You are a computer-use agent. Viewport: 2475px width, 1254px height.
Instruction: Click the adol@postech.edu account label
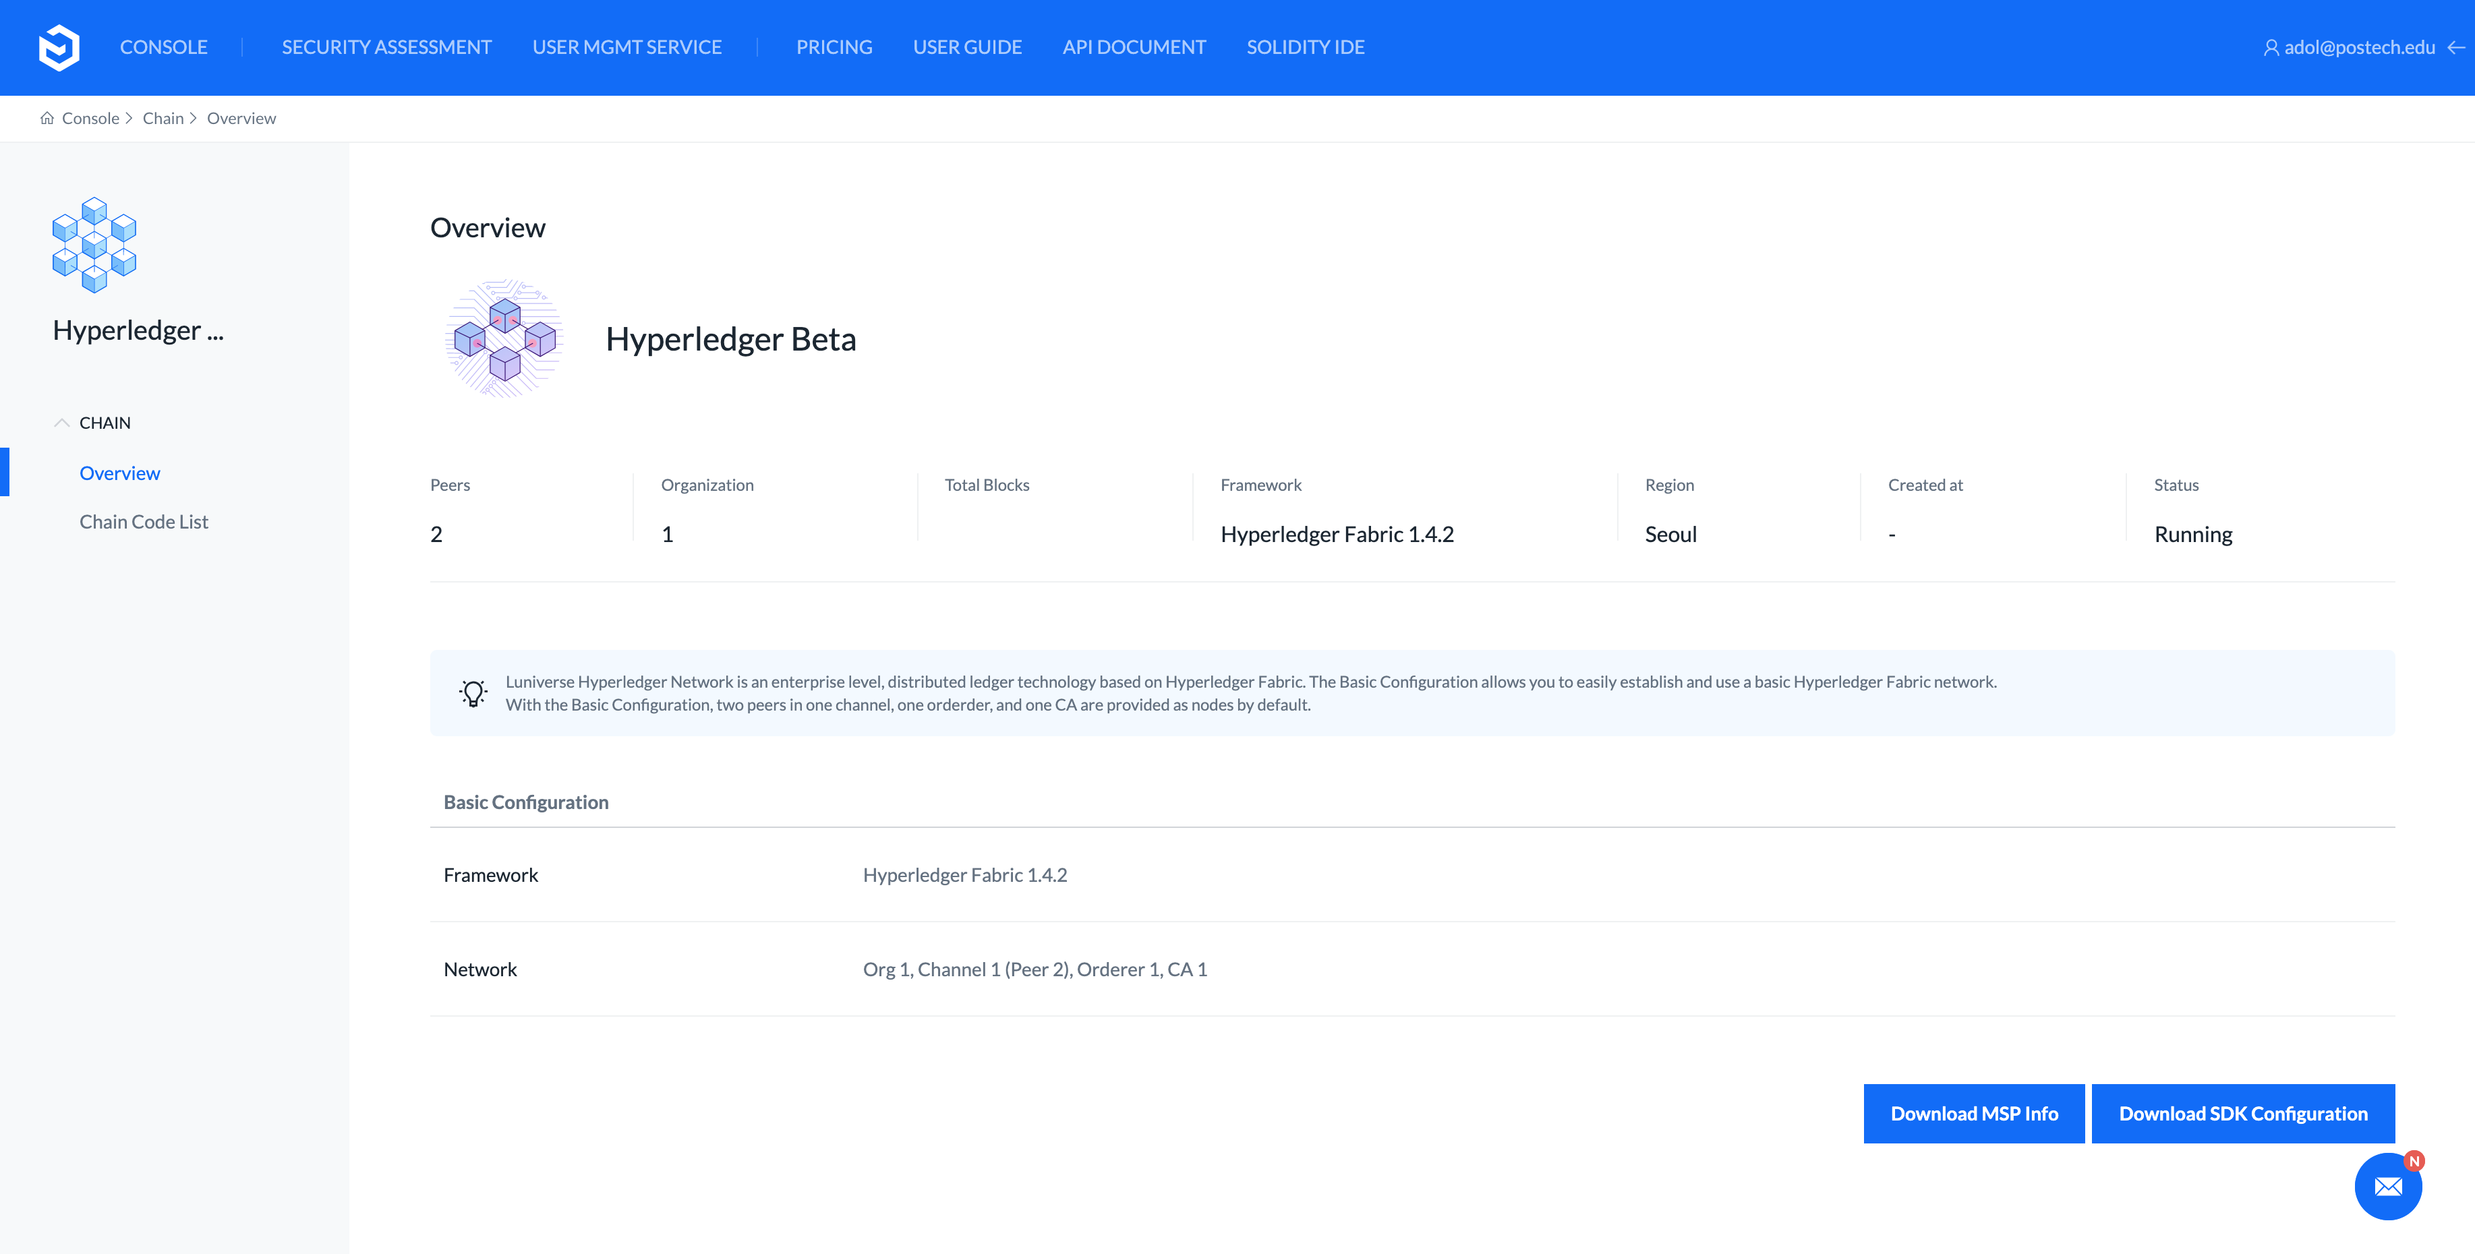pyautogui.click(x=2359, y=48)
